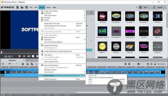Click the zoom in plus icon on timeline
The height and width of the screenshot is (96, 168).
tap(148, 64)
